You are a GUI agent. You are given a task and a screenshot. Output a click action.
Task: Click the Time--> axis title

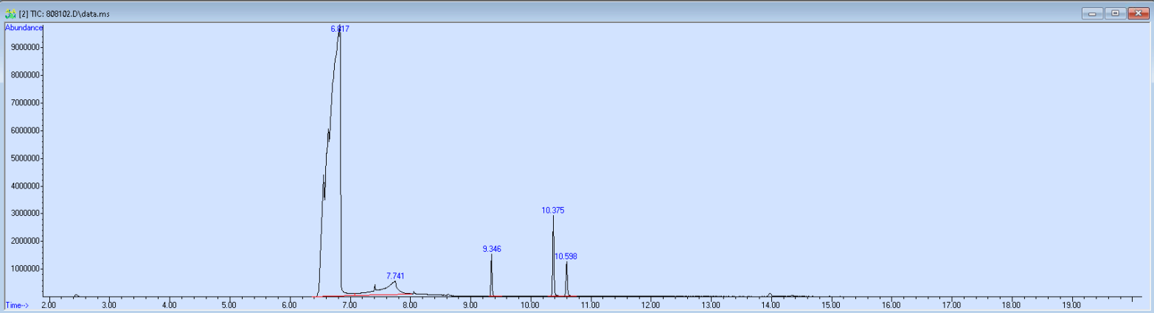[x=16, y=304]
